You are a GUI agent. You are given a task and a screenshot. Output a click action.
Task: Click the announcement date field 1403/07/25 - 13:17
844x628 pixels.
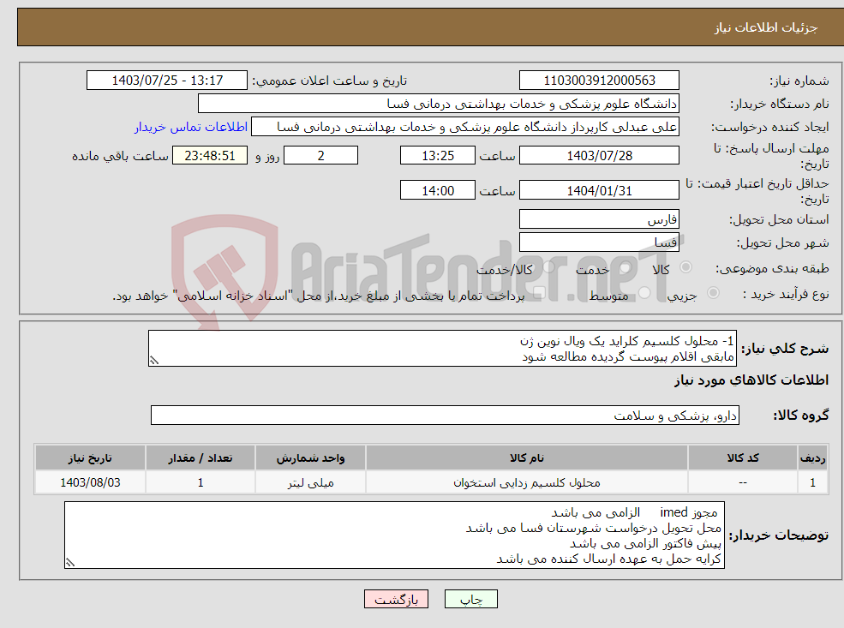click(167, 81)
